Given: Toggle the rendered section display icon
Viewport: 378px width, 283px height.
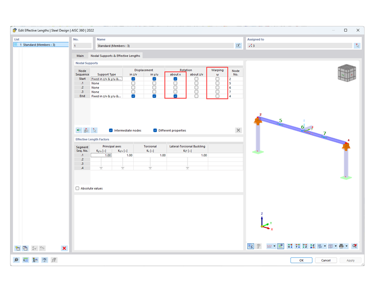Looking at the screenshot, I should click(x=281, y=246).
